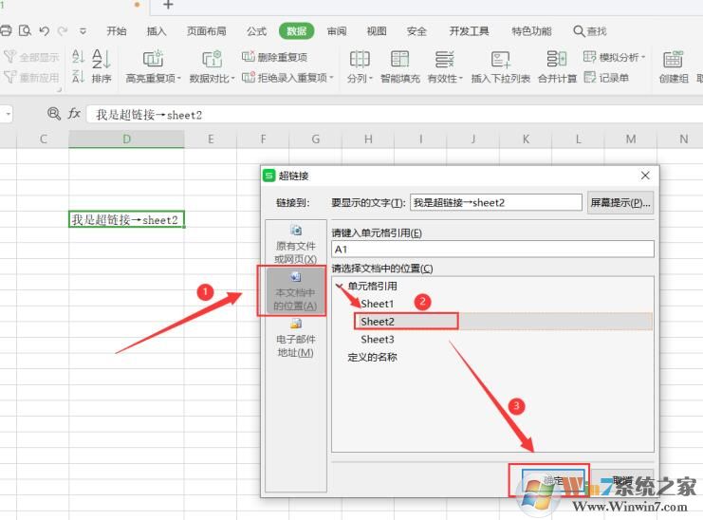This screenshot has width=703, height=520.
Task: Click the 创建组 (Create Group) icon
Action: click(673, 59)
